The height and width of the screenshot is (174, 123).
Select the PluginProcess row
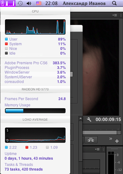coord(35,68)
